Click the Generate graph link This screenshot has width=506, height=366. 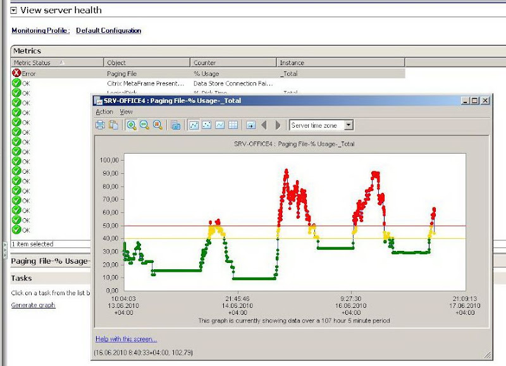coord(33,305)
